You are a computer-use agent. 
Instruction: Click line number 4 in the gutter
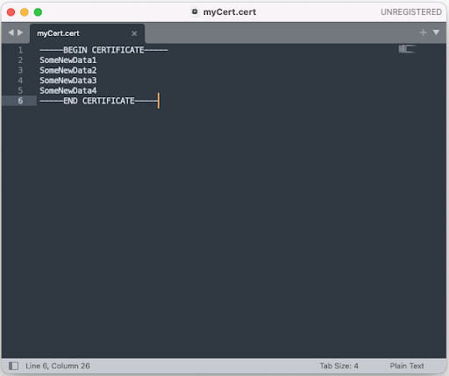pyautogui.click(x=20, y=81)
